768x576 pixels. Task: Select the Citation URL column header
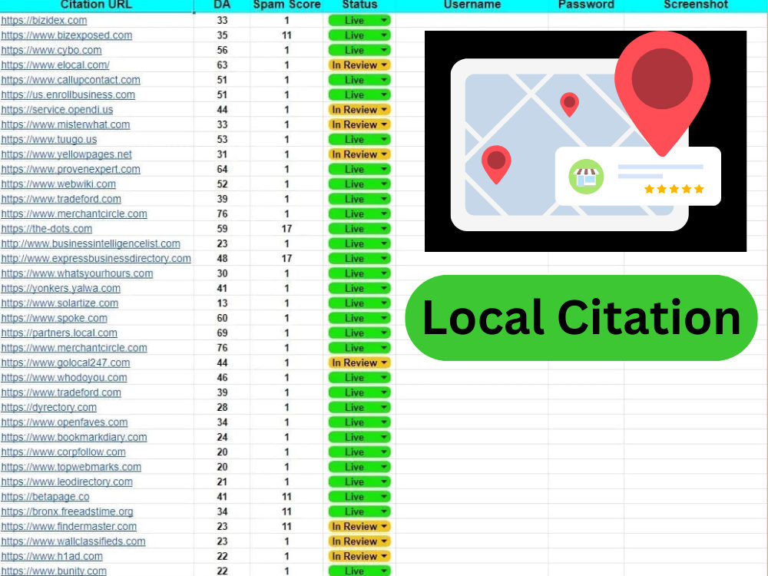(96, 5)
